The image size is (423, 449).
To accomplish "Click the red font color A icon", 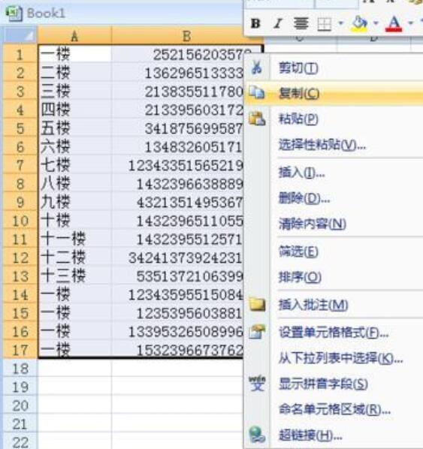I will pos(394,23).
